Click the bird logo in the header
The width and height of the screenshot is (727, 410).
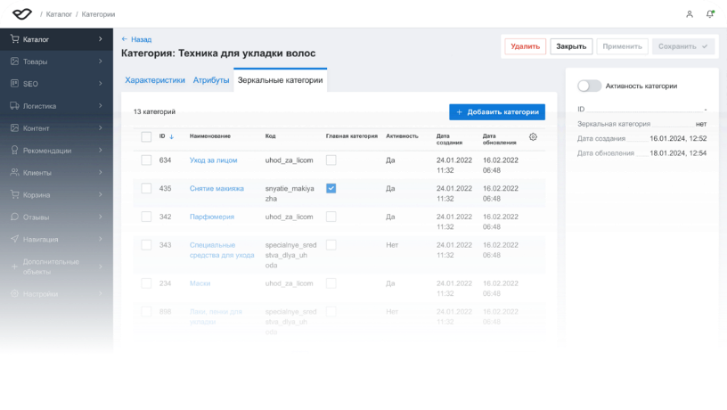coord(21,14)
